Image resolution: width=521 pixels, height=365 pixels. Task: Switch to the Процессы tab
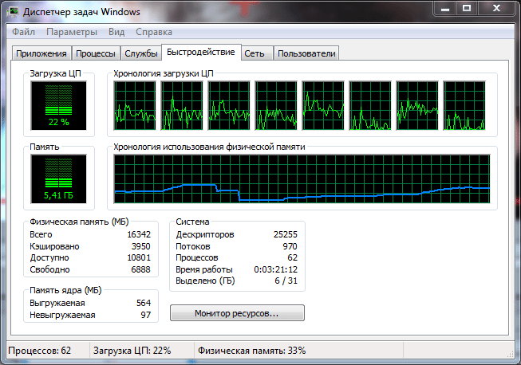[x=96, y=53]
